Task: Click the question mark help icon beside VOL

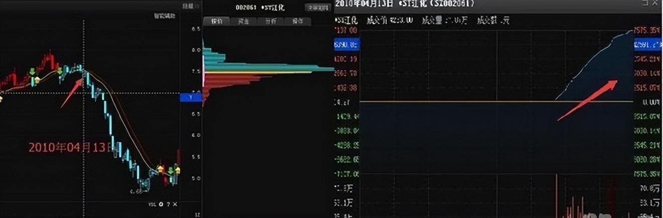Action: pos(168,204)
